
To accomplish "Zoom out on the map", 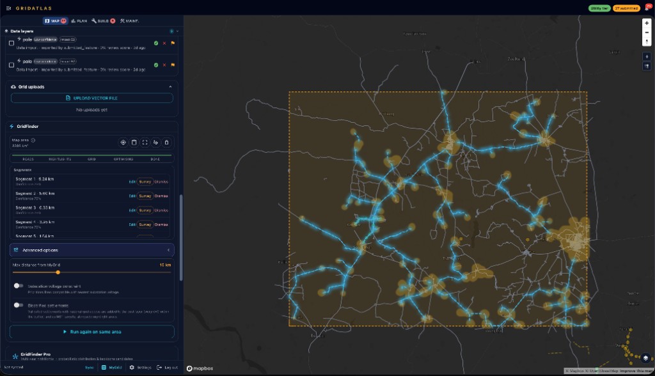I will point(647,32).
